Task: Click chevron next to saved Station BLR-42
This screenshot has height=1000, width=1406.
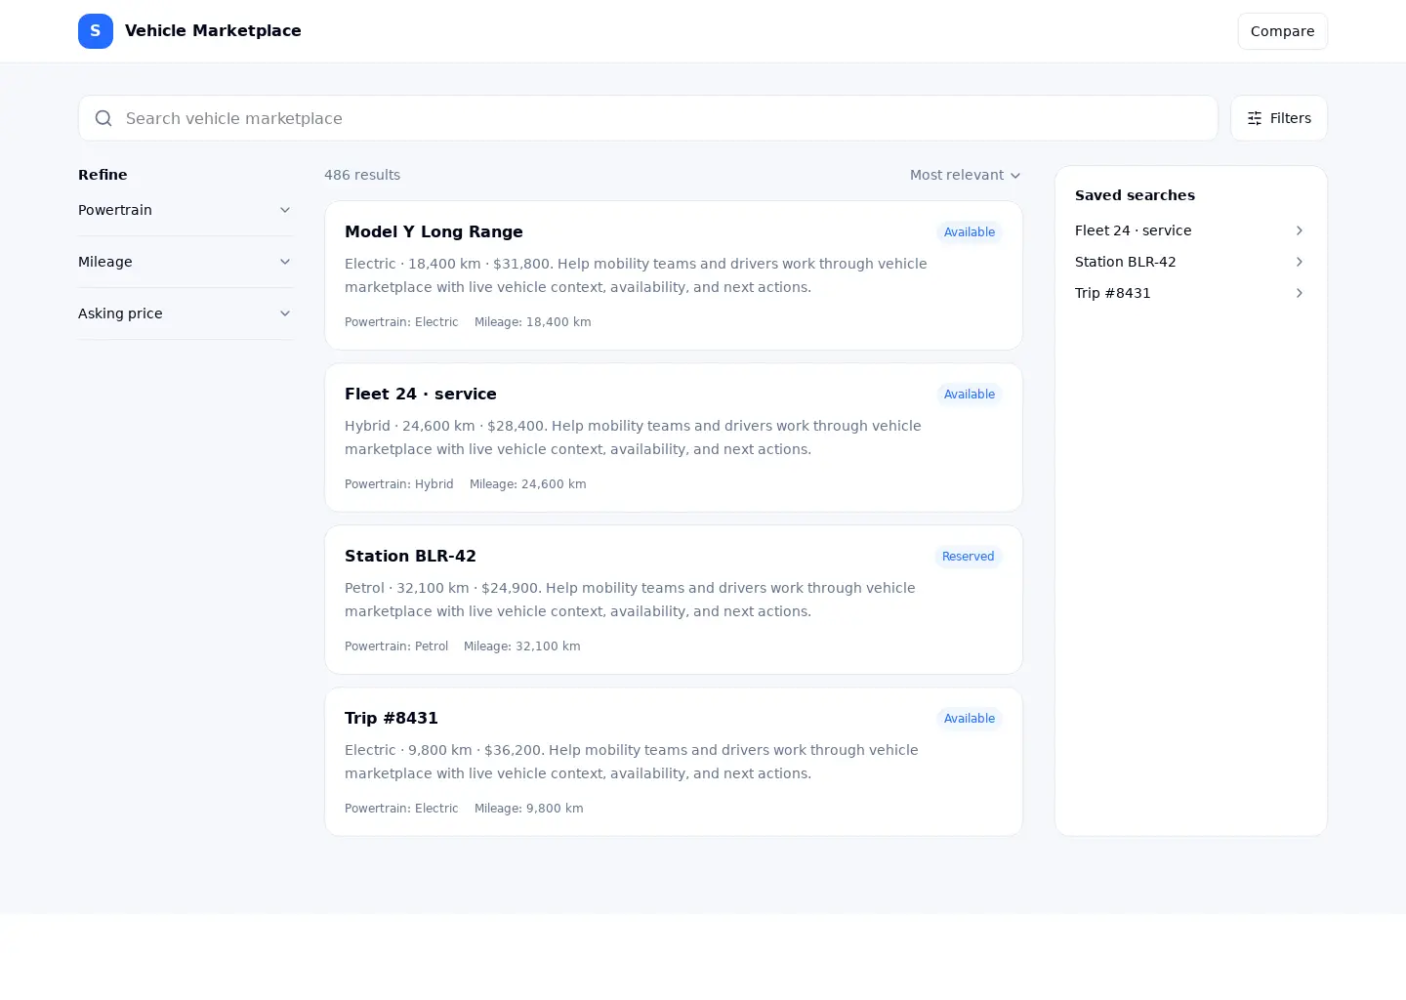Action: pos(1299,262)
